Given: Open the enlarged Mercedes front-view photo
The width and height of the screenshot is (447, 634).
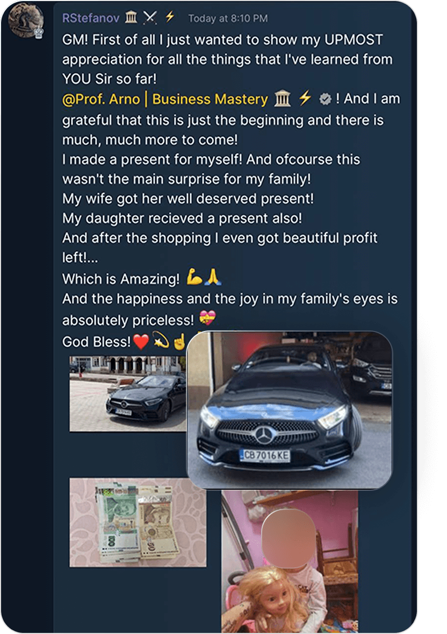Looking at the screenshot, I should pyautogui.click(x=289, y=409).
